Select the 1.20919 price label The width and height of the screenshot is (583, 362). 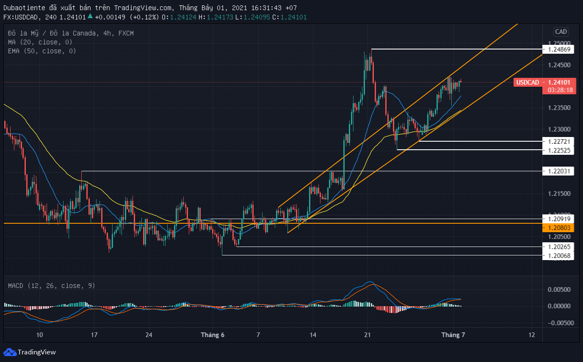pyautogui.click(x=558, y=219)
